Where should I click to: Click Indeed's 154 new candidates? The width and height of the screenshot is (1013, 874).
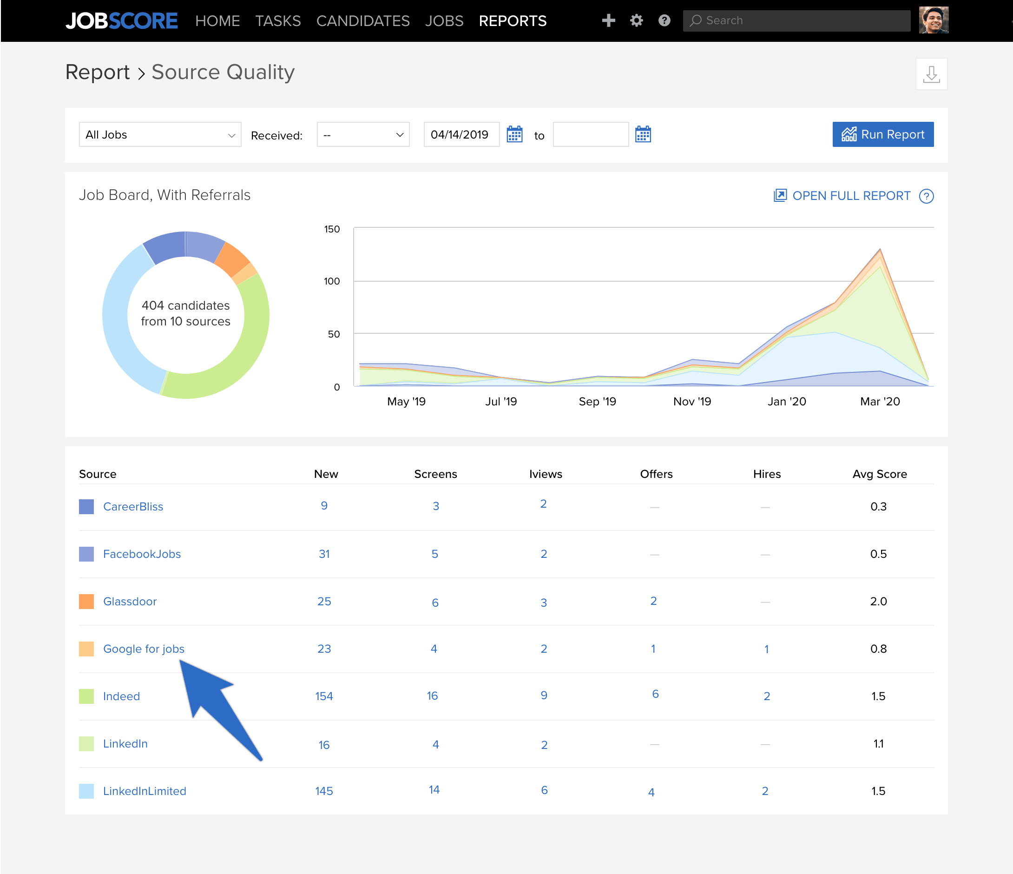[324, 696]
